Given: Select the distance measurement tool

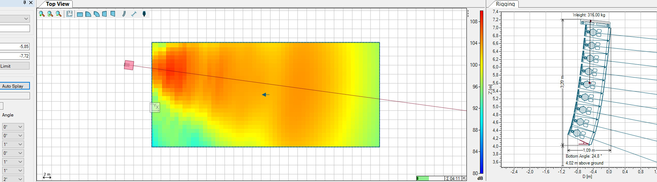Looking at the screenshot, I should click(x=134, y=14).
